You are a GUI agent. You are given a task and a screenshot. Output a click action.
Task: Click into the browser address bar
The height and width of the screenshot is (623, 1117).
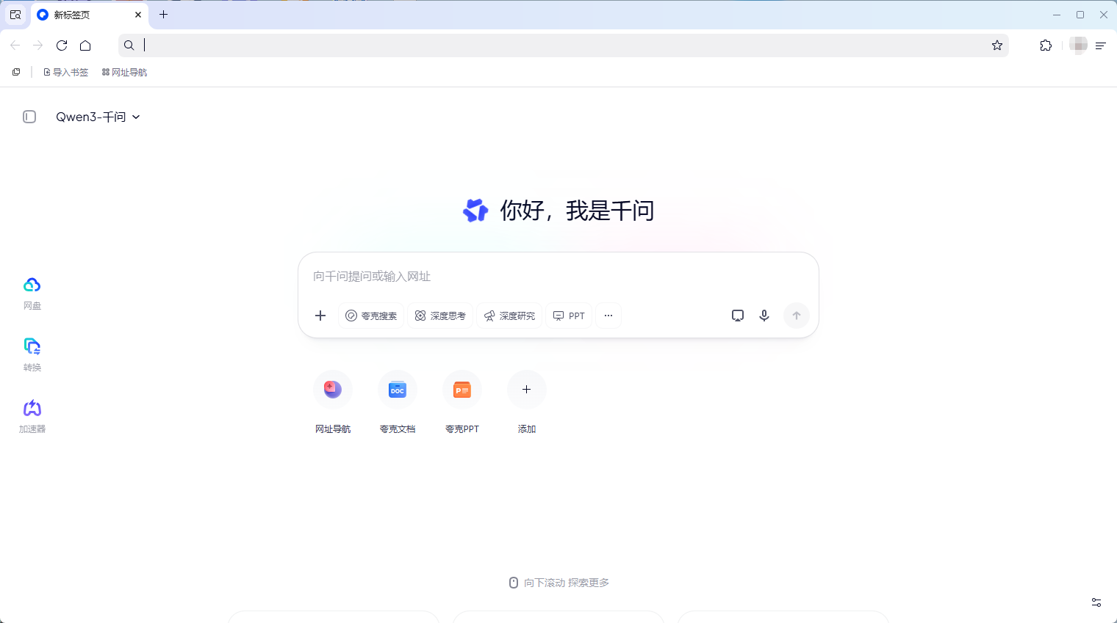tap(563, 45)
